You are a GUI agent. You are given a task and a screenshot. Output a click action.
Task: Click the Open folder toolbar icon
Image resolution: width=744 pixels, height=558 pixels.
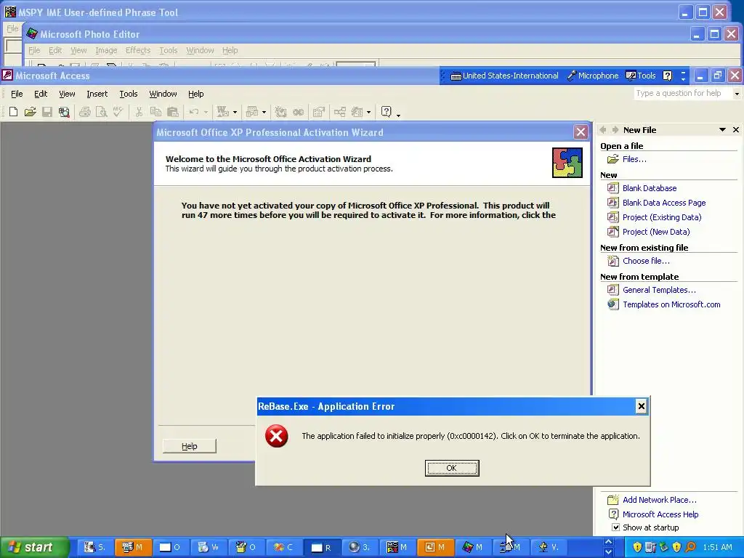31,112
